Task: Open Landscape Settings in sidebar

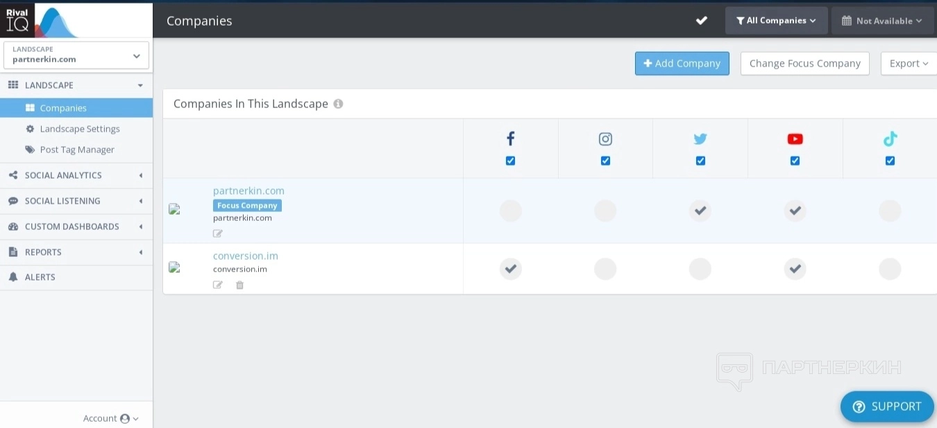Action: pos(76,129)
